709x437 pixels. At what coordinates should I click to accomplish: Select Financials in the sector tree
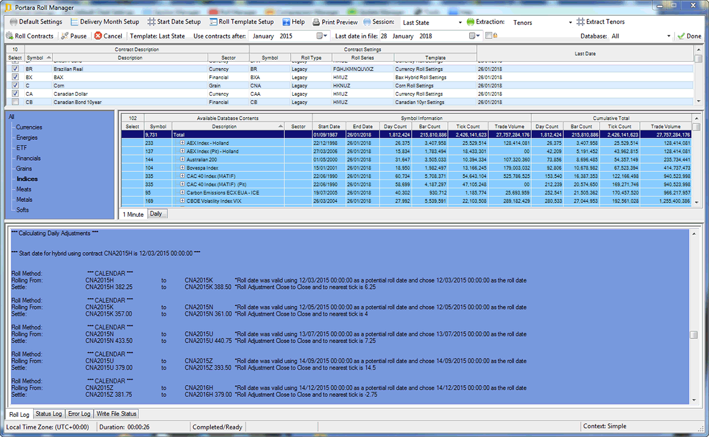click(x=28, y=158)
